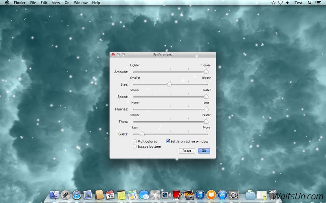
Task: Click the star icon in menu bar
Action: pos(273,3)
